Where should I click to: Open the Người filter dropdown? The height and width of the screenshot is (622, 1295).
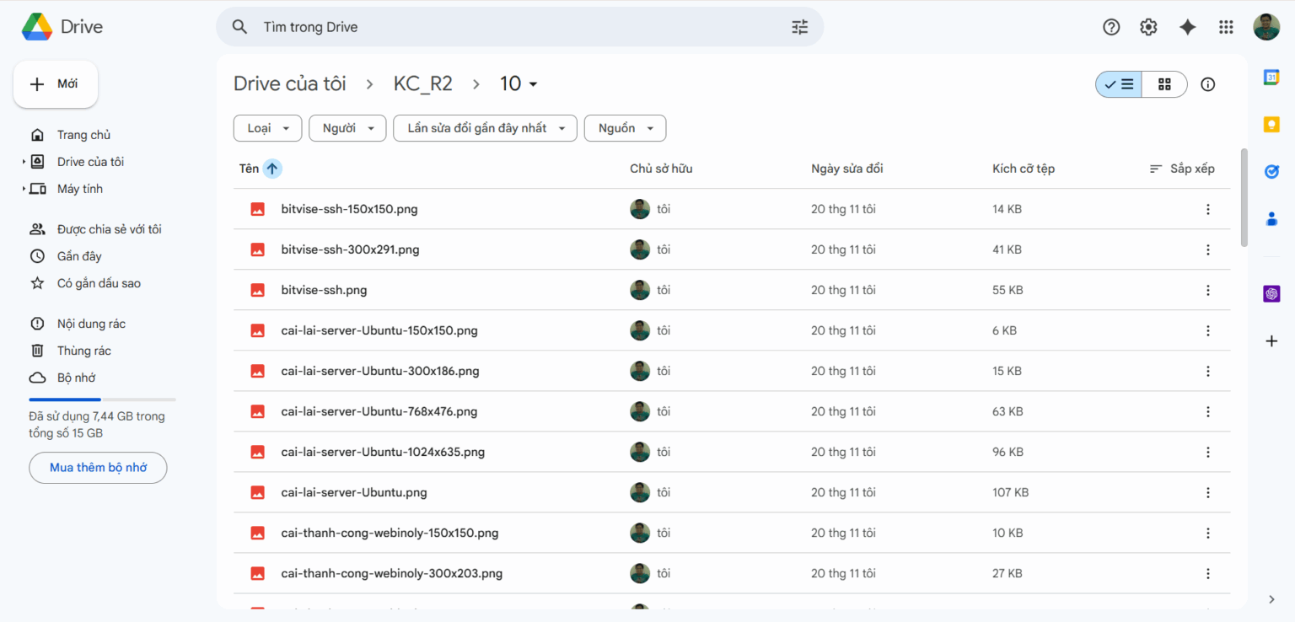347,128
